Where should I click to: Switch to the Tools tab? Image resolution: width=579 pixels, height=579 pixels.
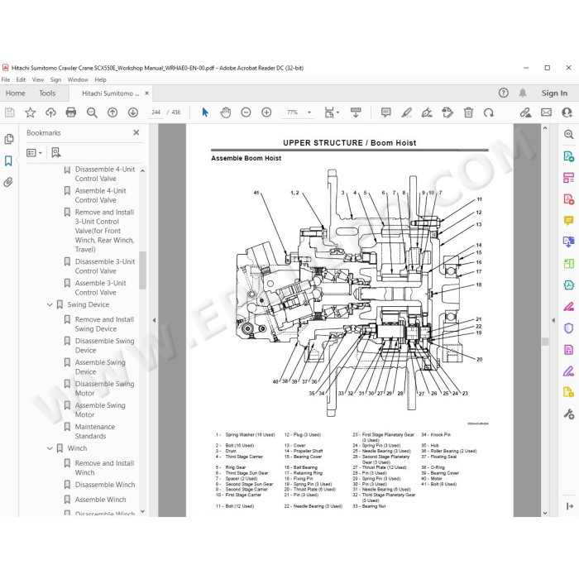[x=47, y=93]
